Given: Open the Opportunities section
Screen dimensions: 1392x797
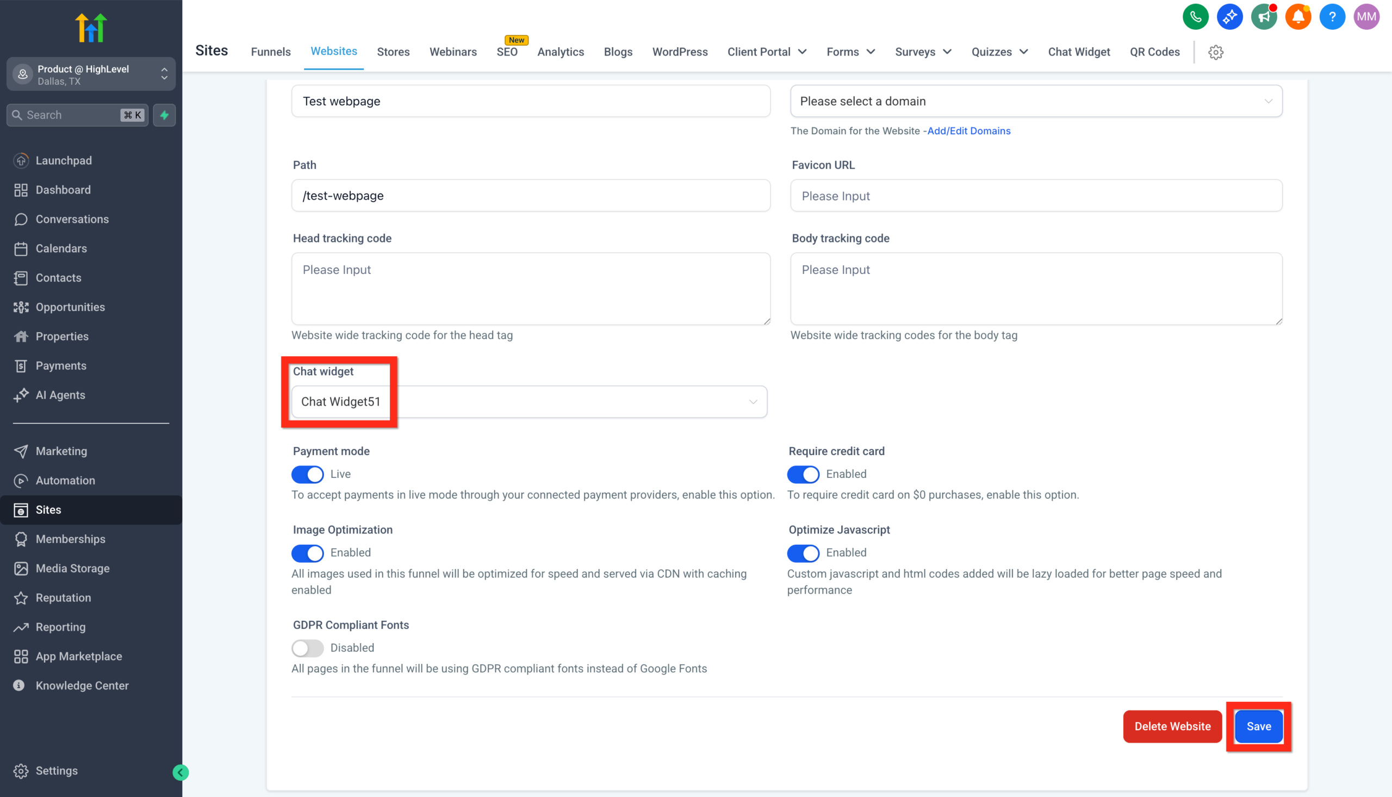Looking at the screenshot, I should point(70,307).
